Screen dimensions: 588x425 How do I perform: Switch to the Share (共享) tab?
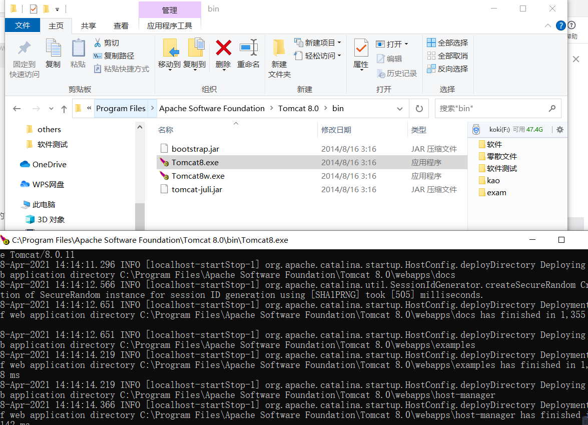pyautogui.click(x=89, y=26)
